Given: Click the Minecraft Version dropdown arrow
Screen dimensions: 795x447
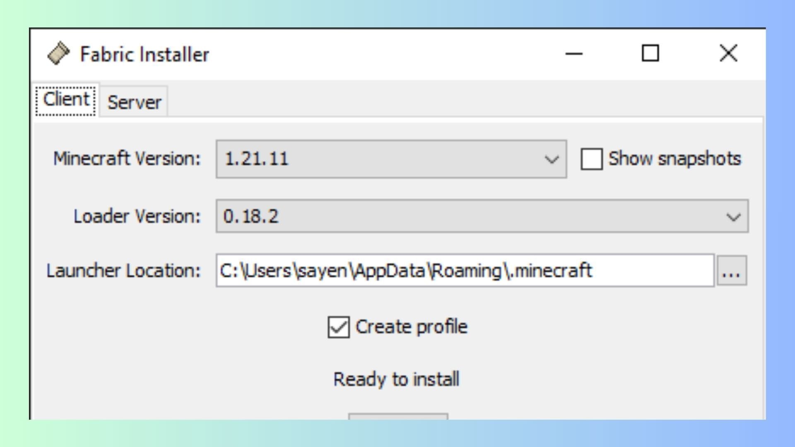Looking at the screenshot, I should coord(551,159).
